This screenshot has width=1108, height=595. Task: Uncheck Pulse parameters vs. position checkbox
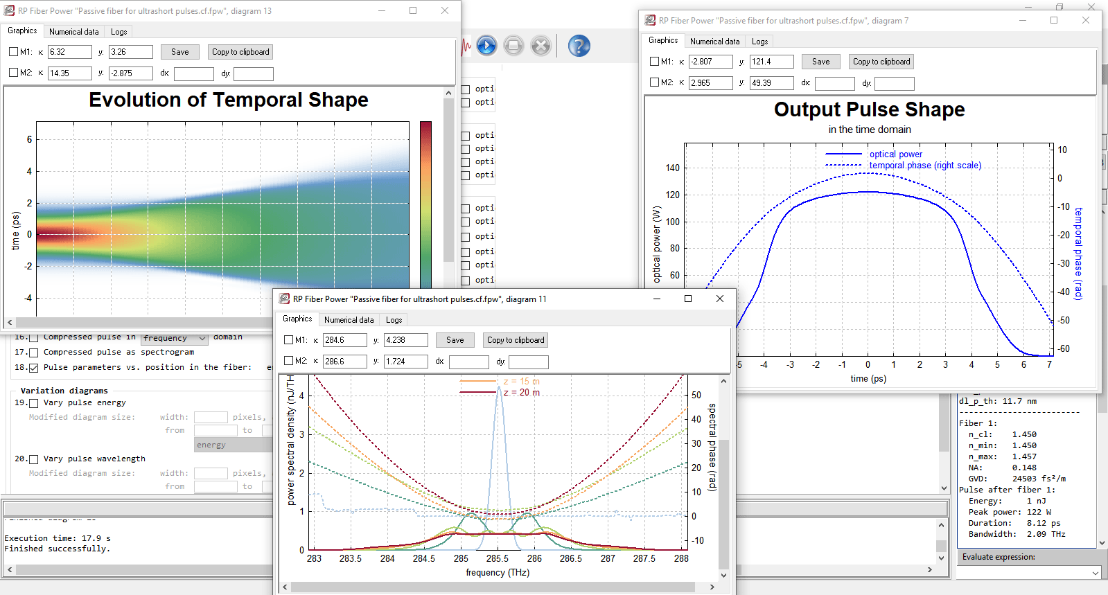coord(33,368)
